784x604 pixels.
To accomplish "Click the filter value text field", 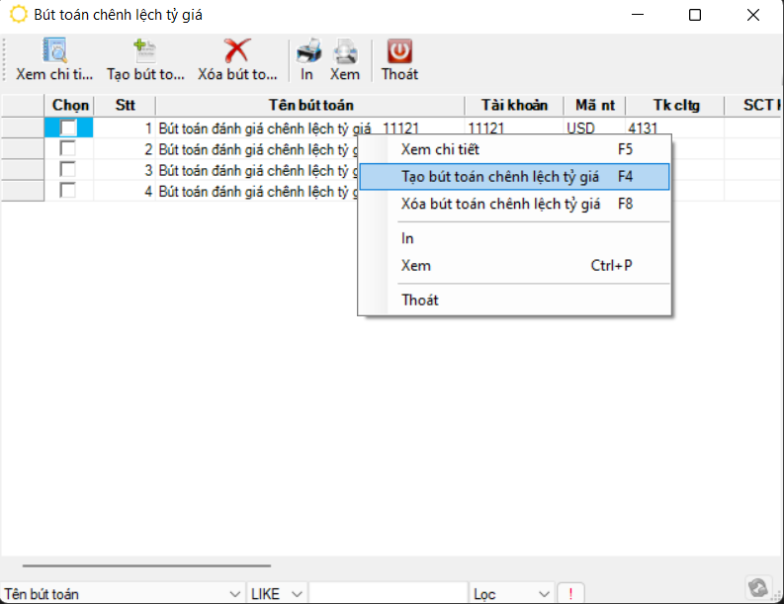I will coord(388,593).
